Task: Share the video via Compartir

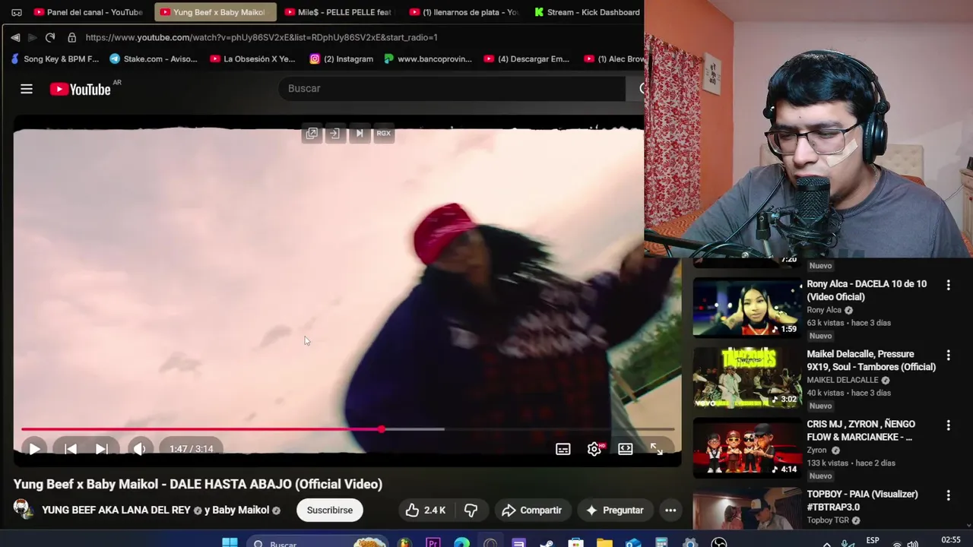Action: pyautogui.click(x=532, y=510)
